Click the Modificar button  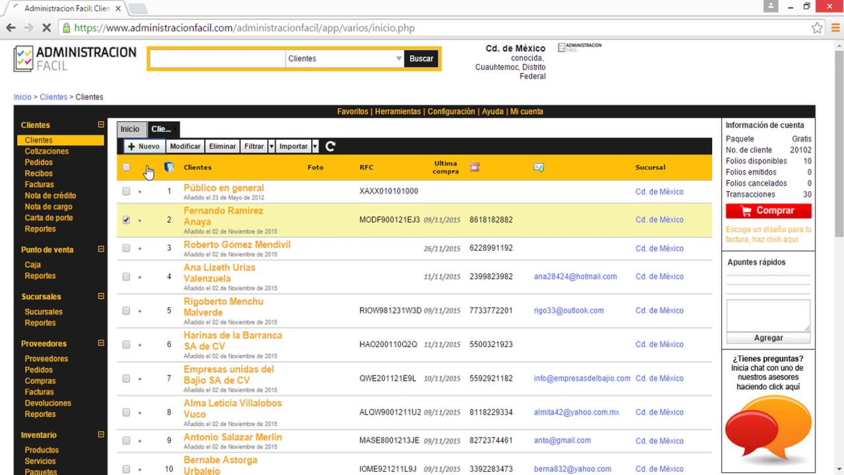click(x=185, y=146)
